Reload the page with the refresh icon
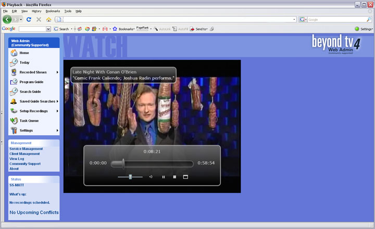The image size is (375, 229). (29, 19)
